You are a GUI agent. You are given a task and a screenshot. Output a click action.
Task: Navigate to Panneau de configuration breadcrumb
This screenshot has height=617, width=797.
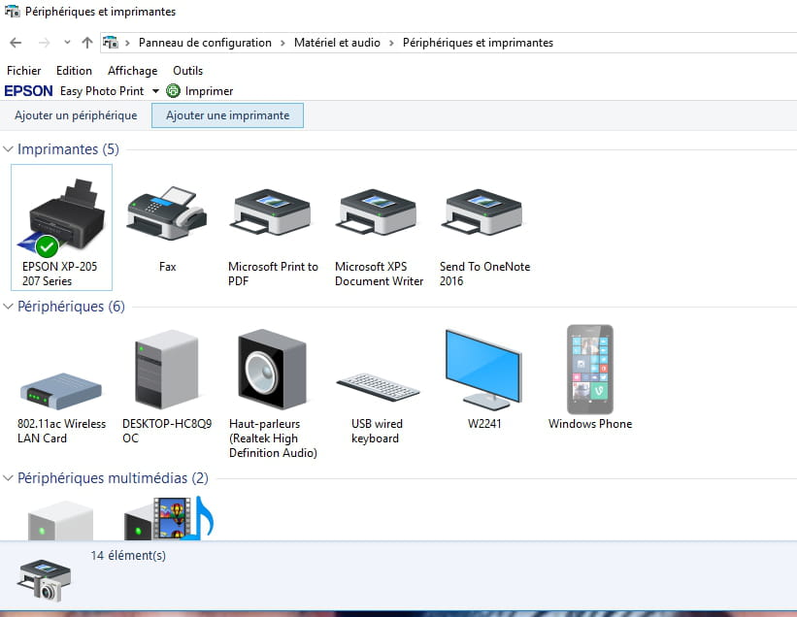[x=205, y=43]
